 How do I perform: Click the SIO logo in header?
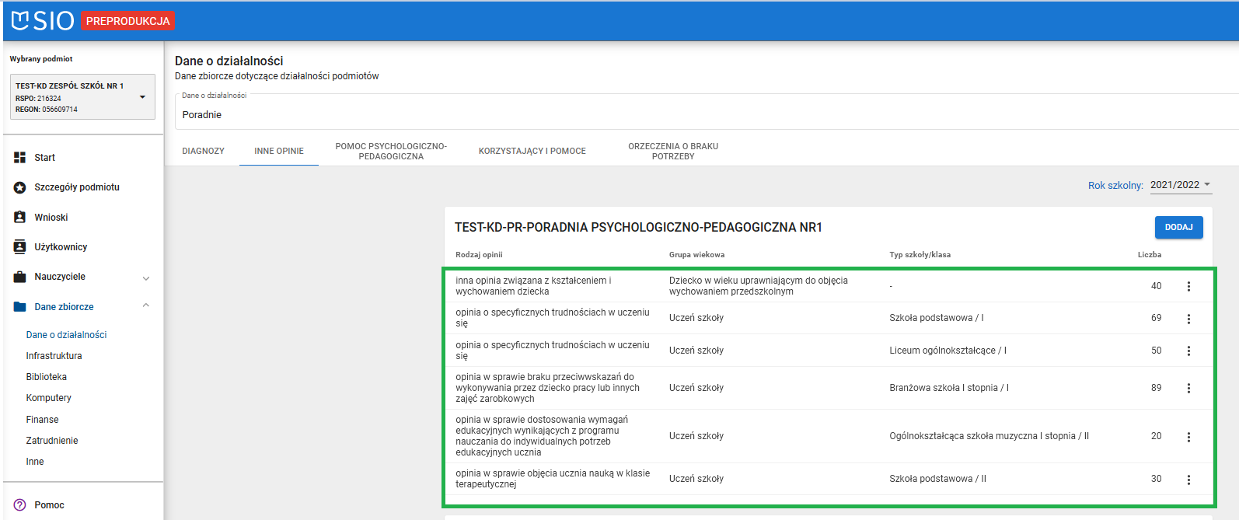[x=43, y=21]
